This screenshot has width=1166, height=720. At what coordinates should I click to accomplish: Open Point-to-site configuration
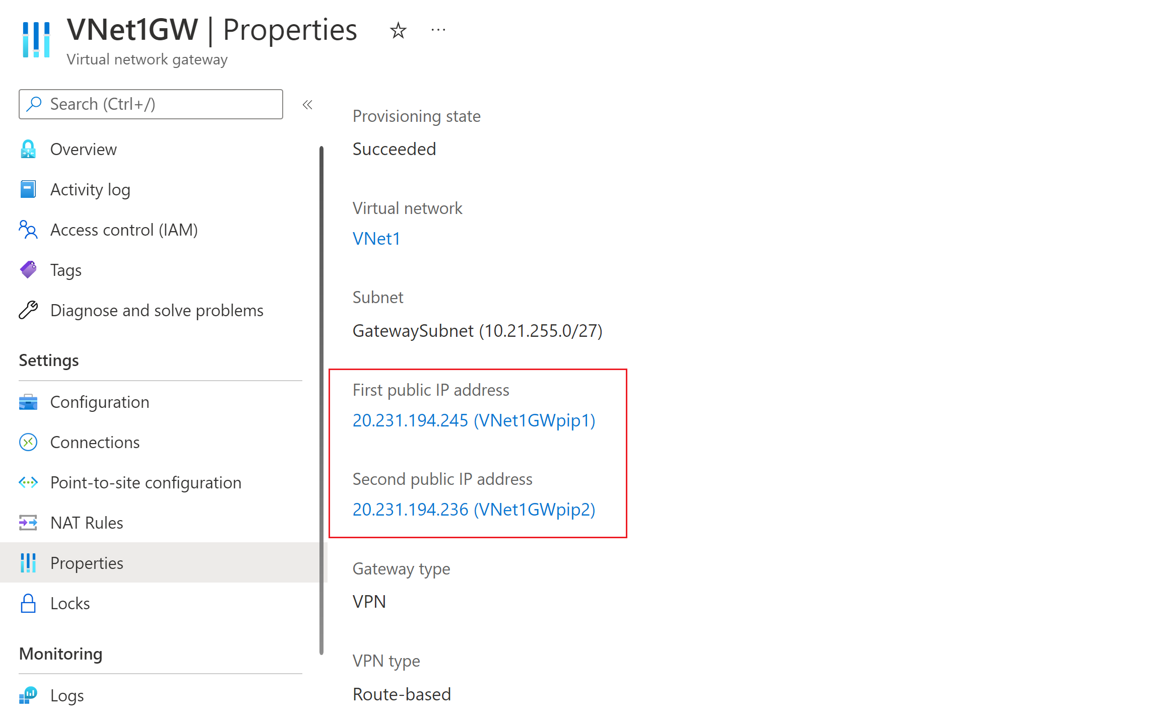click(x=146, y=483)
